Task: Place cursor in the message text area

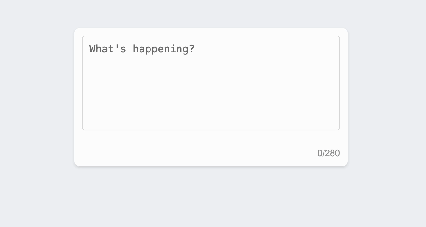Action: point(211,83)
